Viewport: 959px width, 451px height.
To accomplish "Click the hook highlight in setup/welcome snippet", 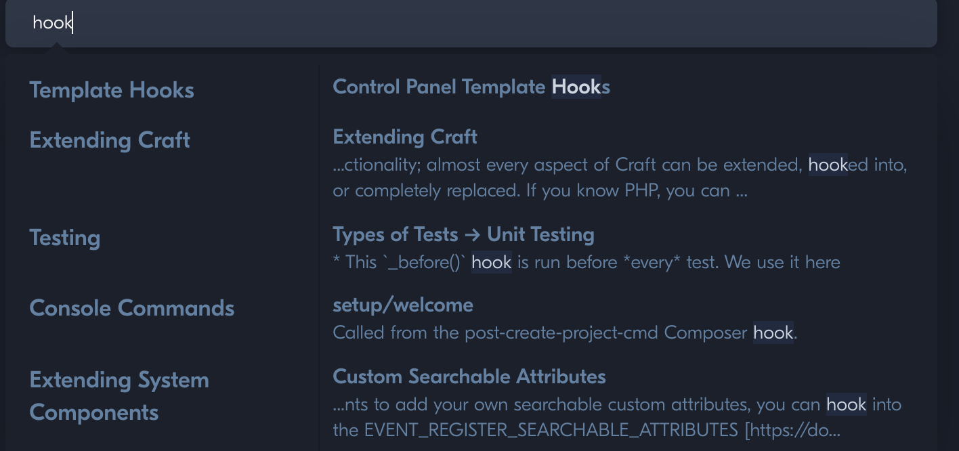I will (773, 332).
